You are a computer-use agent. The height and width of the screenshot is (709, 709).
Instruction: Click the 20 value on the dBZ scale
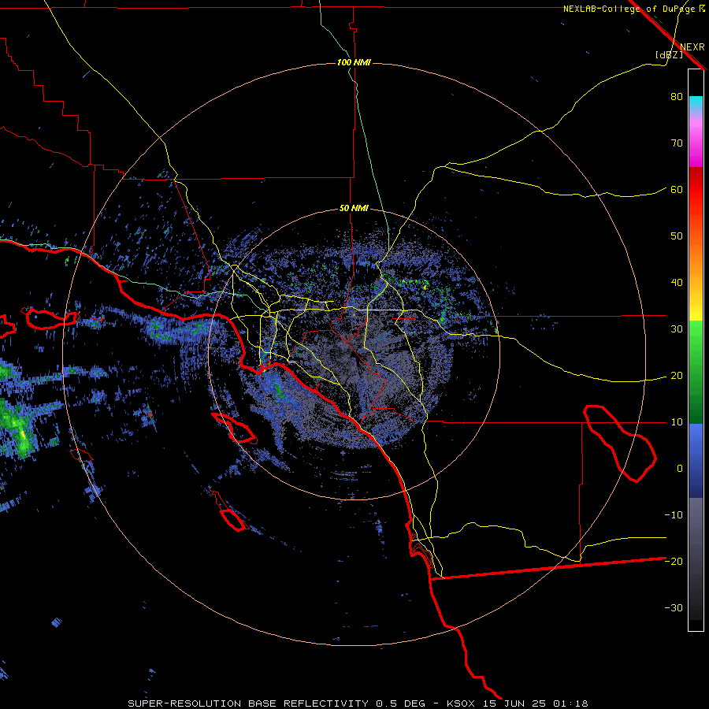(677, 376)
